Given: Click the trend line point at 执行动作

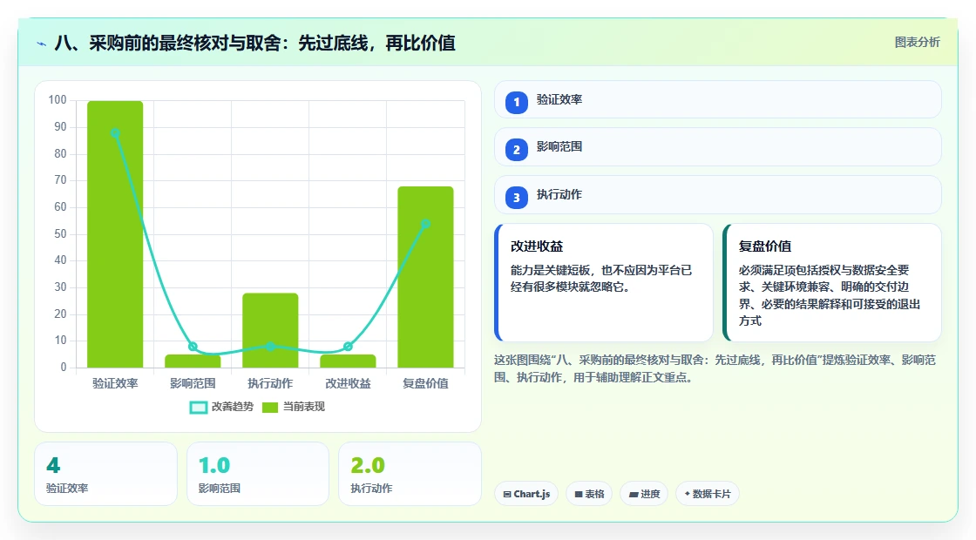Looking at the screenshot, I should coord(270,347).
